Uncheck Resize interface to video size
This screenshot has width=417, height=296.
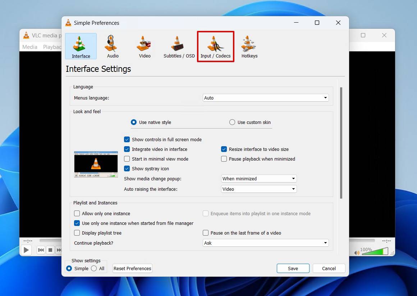click(255, 149)
